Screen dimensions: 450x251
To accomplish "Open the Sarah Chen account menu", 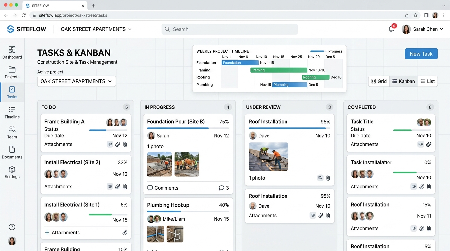I will 423,29.
